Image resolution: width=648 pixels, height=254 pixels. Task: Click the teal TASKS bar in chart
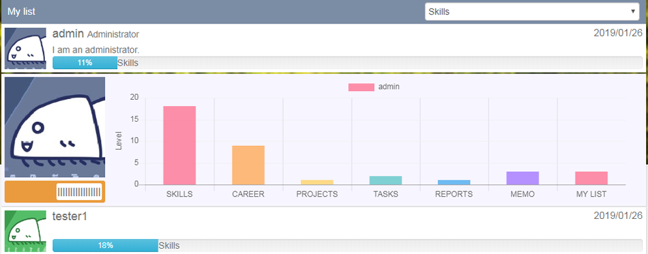[x=385, y=180]
